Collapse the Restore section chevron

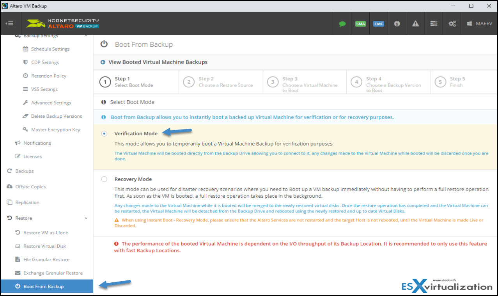(86, 218)
